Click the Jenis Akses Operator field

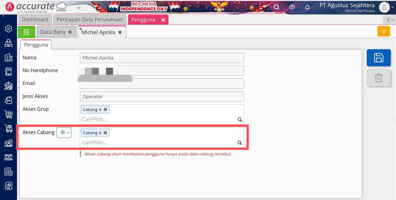tap(162, 96)
